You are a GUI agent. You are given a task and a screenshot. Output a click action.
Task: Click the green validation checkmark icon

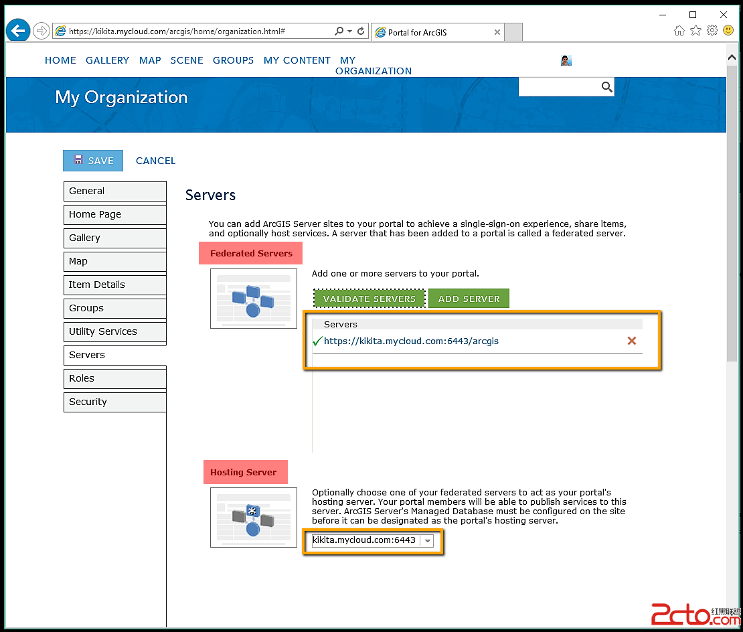[317, 341]
